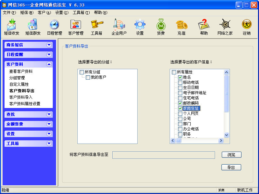Open 日程管理 clock icon

click(54, 27)
